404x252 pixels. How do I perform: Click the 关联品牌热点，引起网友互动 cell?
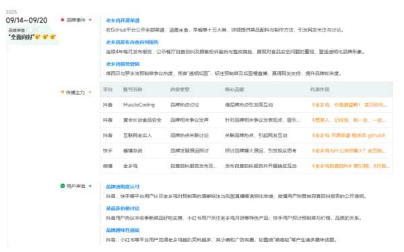256,136
